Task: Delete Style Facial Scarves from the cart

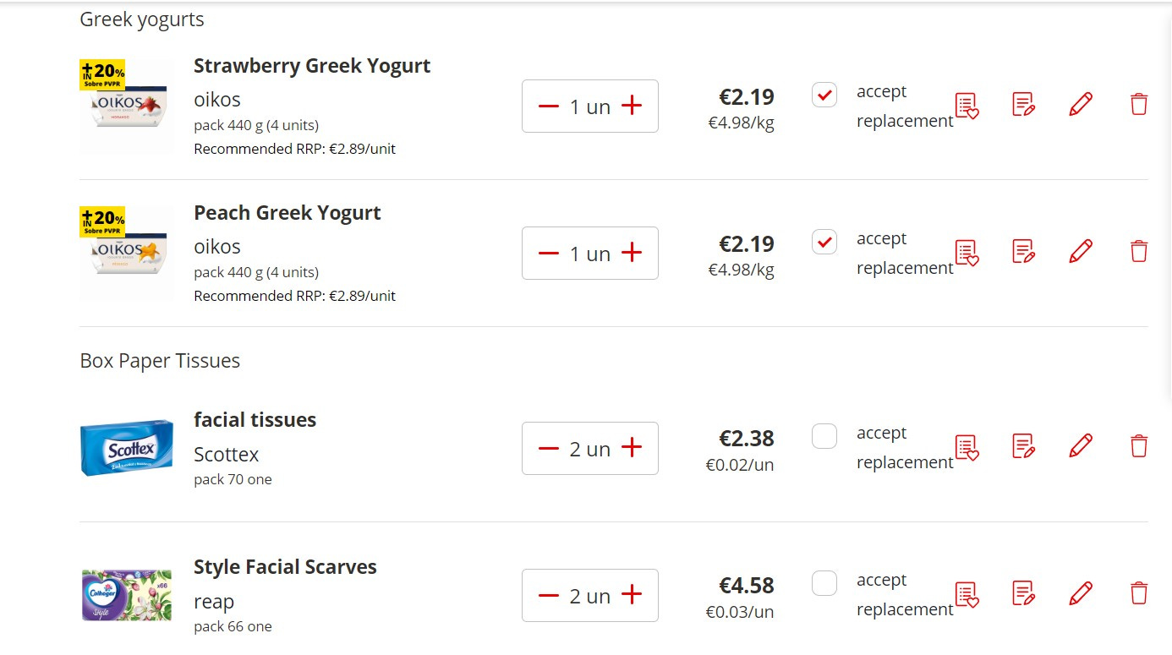Action: pos(1138,592)
